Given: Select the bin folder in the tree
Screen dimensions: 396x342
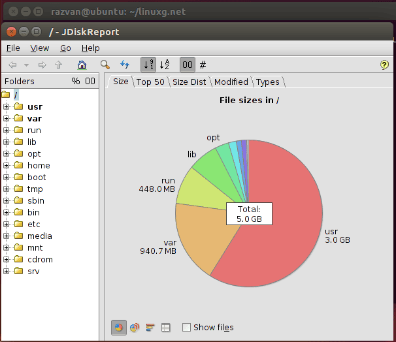Looking at the screenshot, I should point(33,212).
